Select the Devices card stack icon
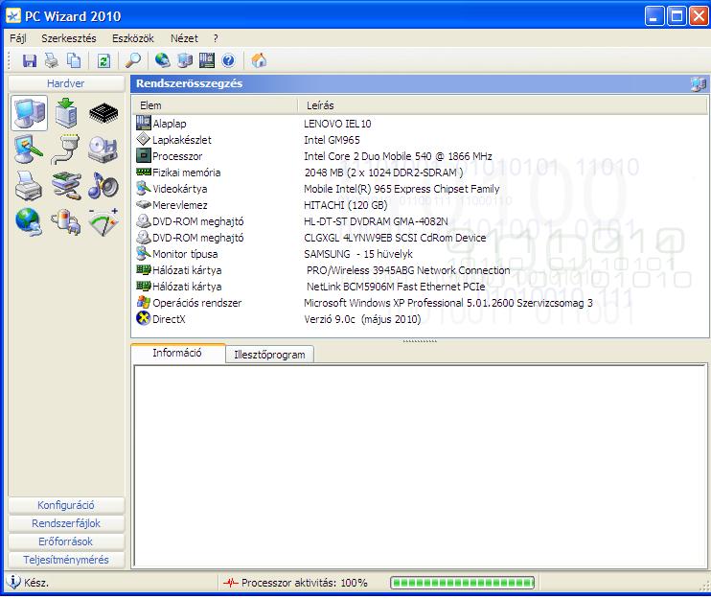The image size is (711, 599). click(67, 186)
